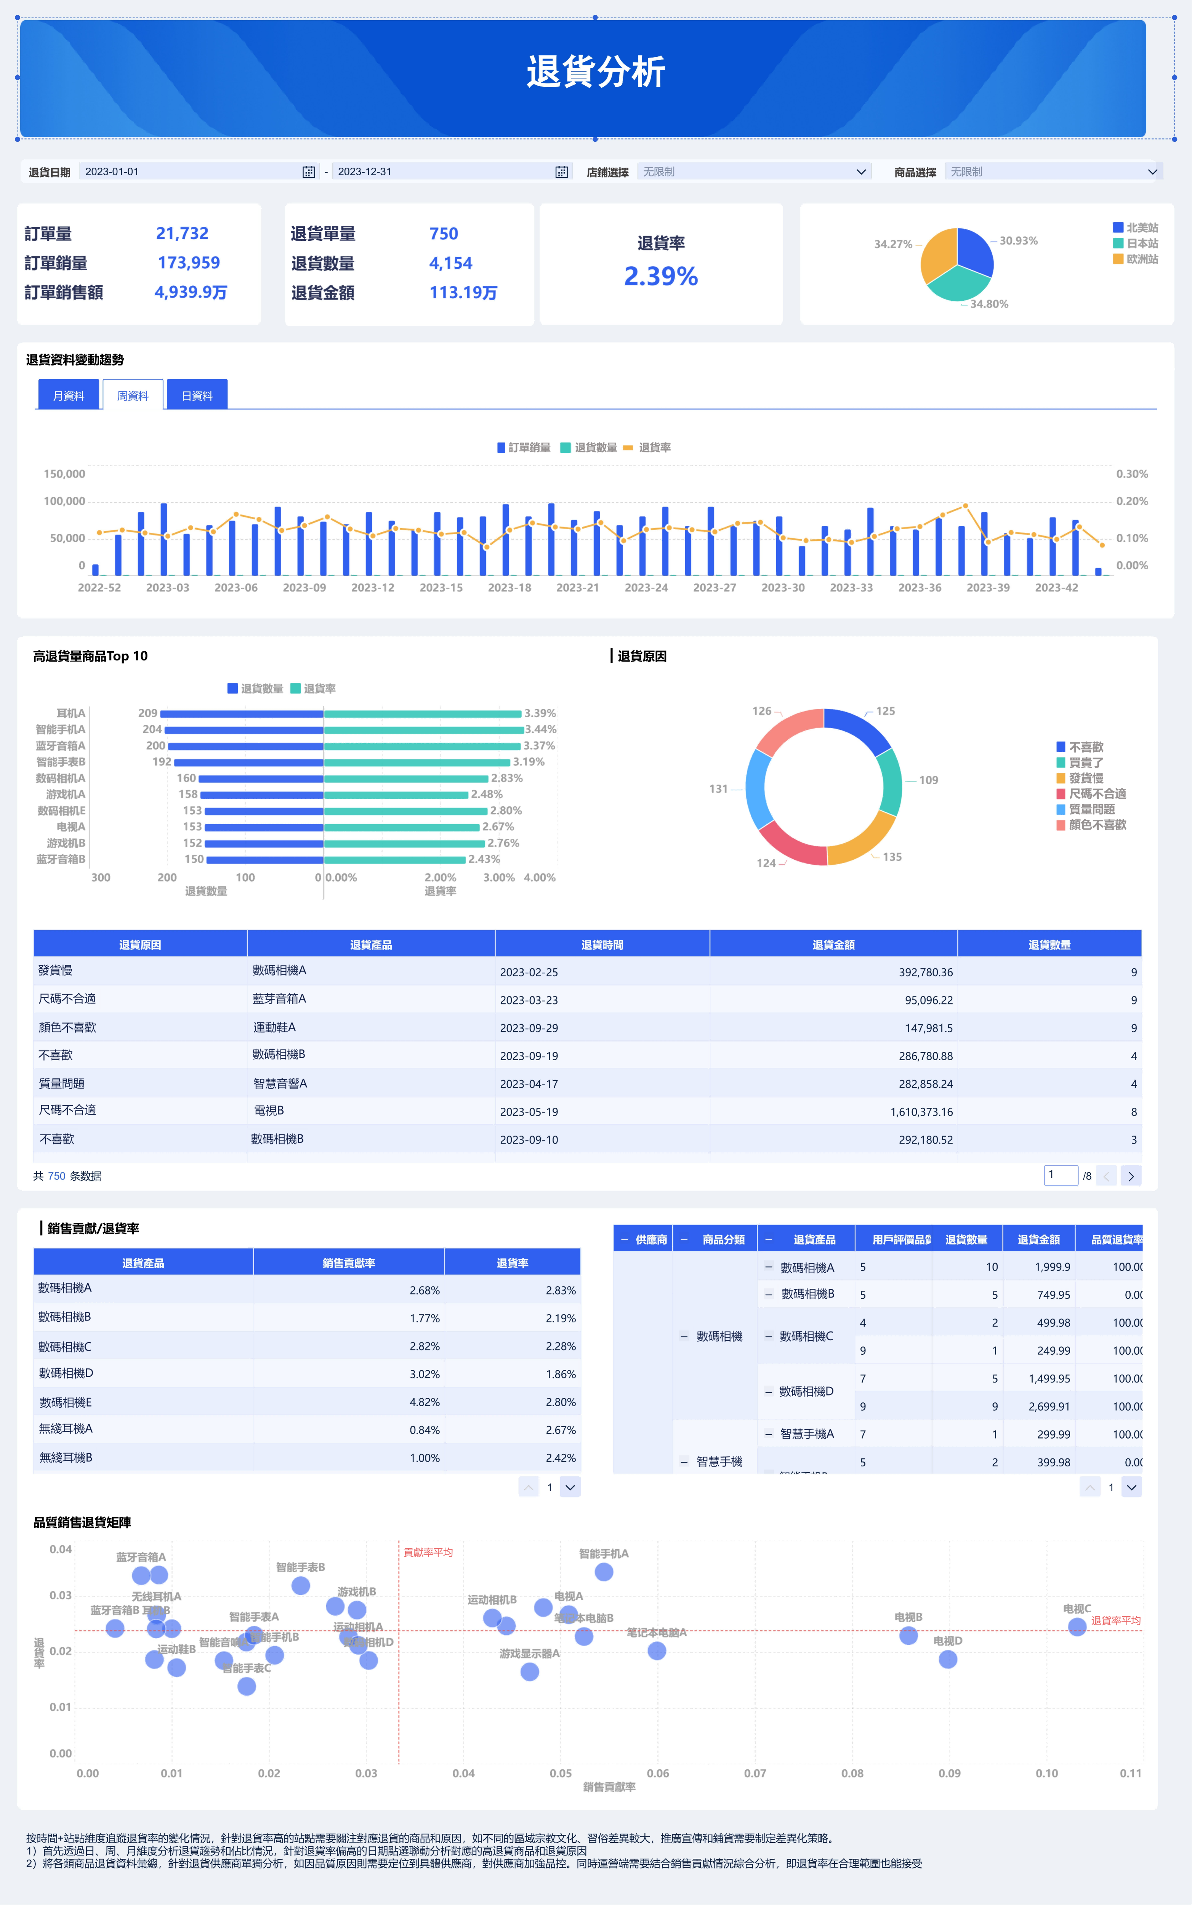Switch to the 日資料 tab
1192x1905 pixels.
pyautogui.click(x=197, y=396)
